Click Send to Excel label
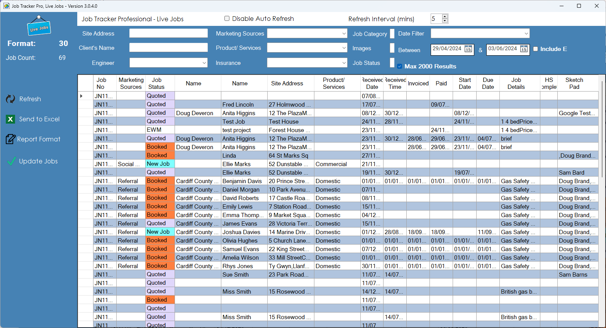606x328 pixels. coord(39,119)
